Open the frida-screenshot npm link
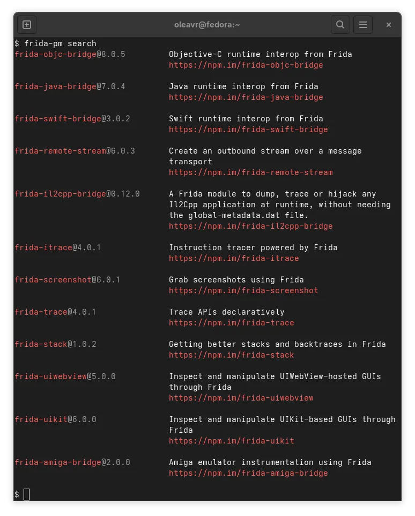415x516 pixels. (244, 290)
